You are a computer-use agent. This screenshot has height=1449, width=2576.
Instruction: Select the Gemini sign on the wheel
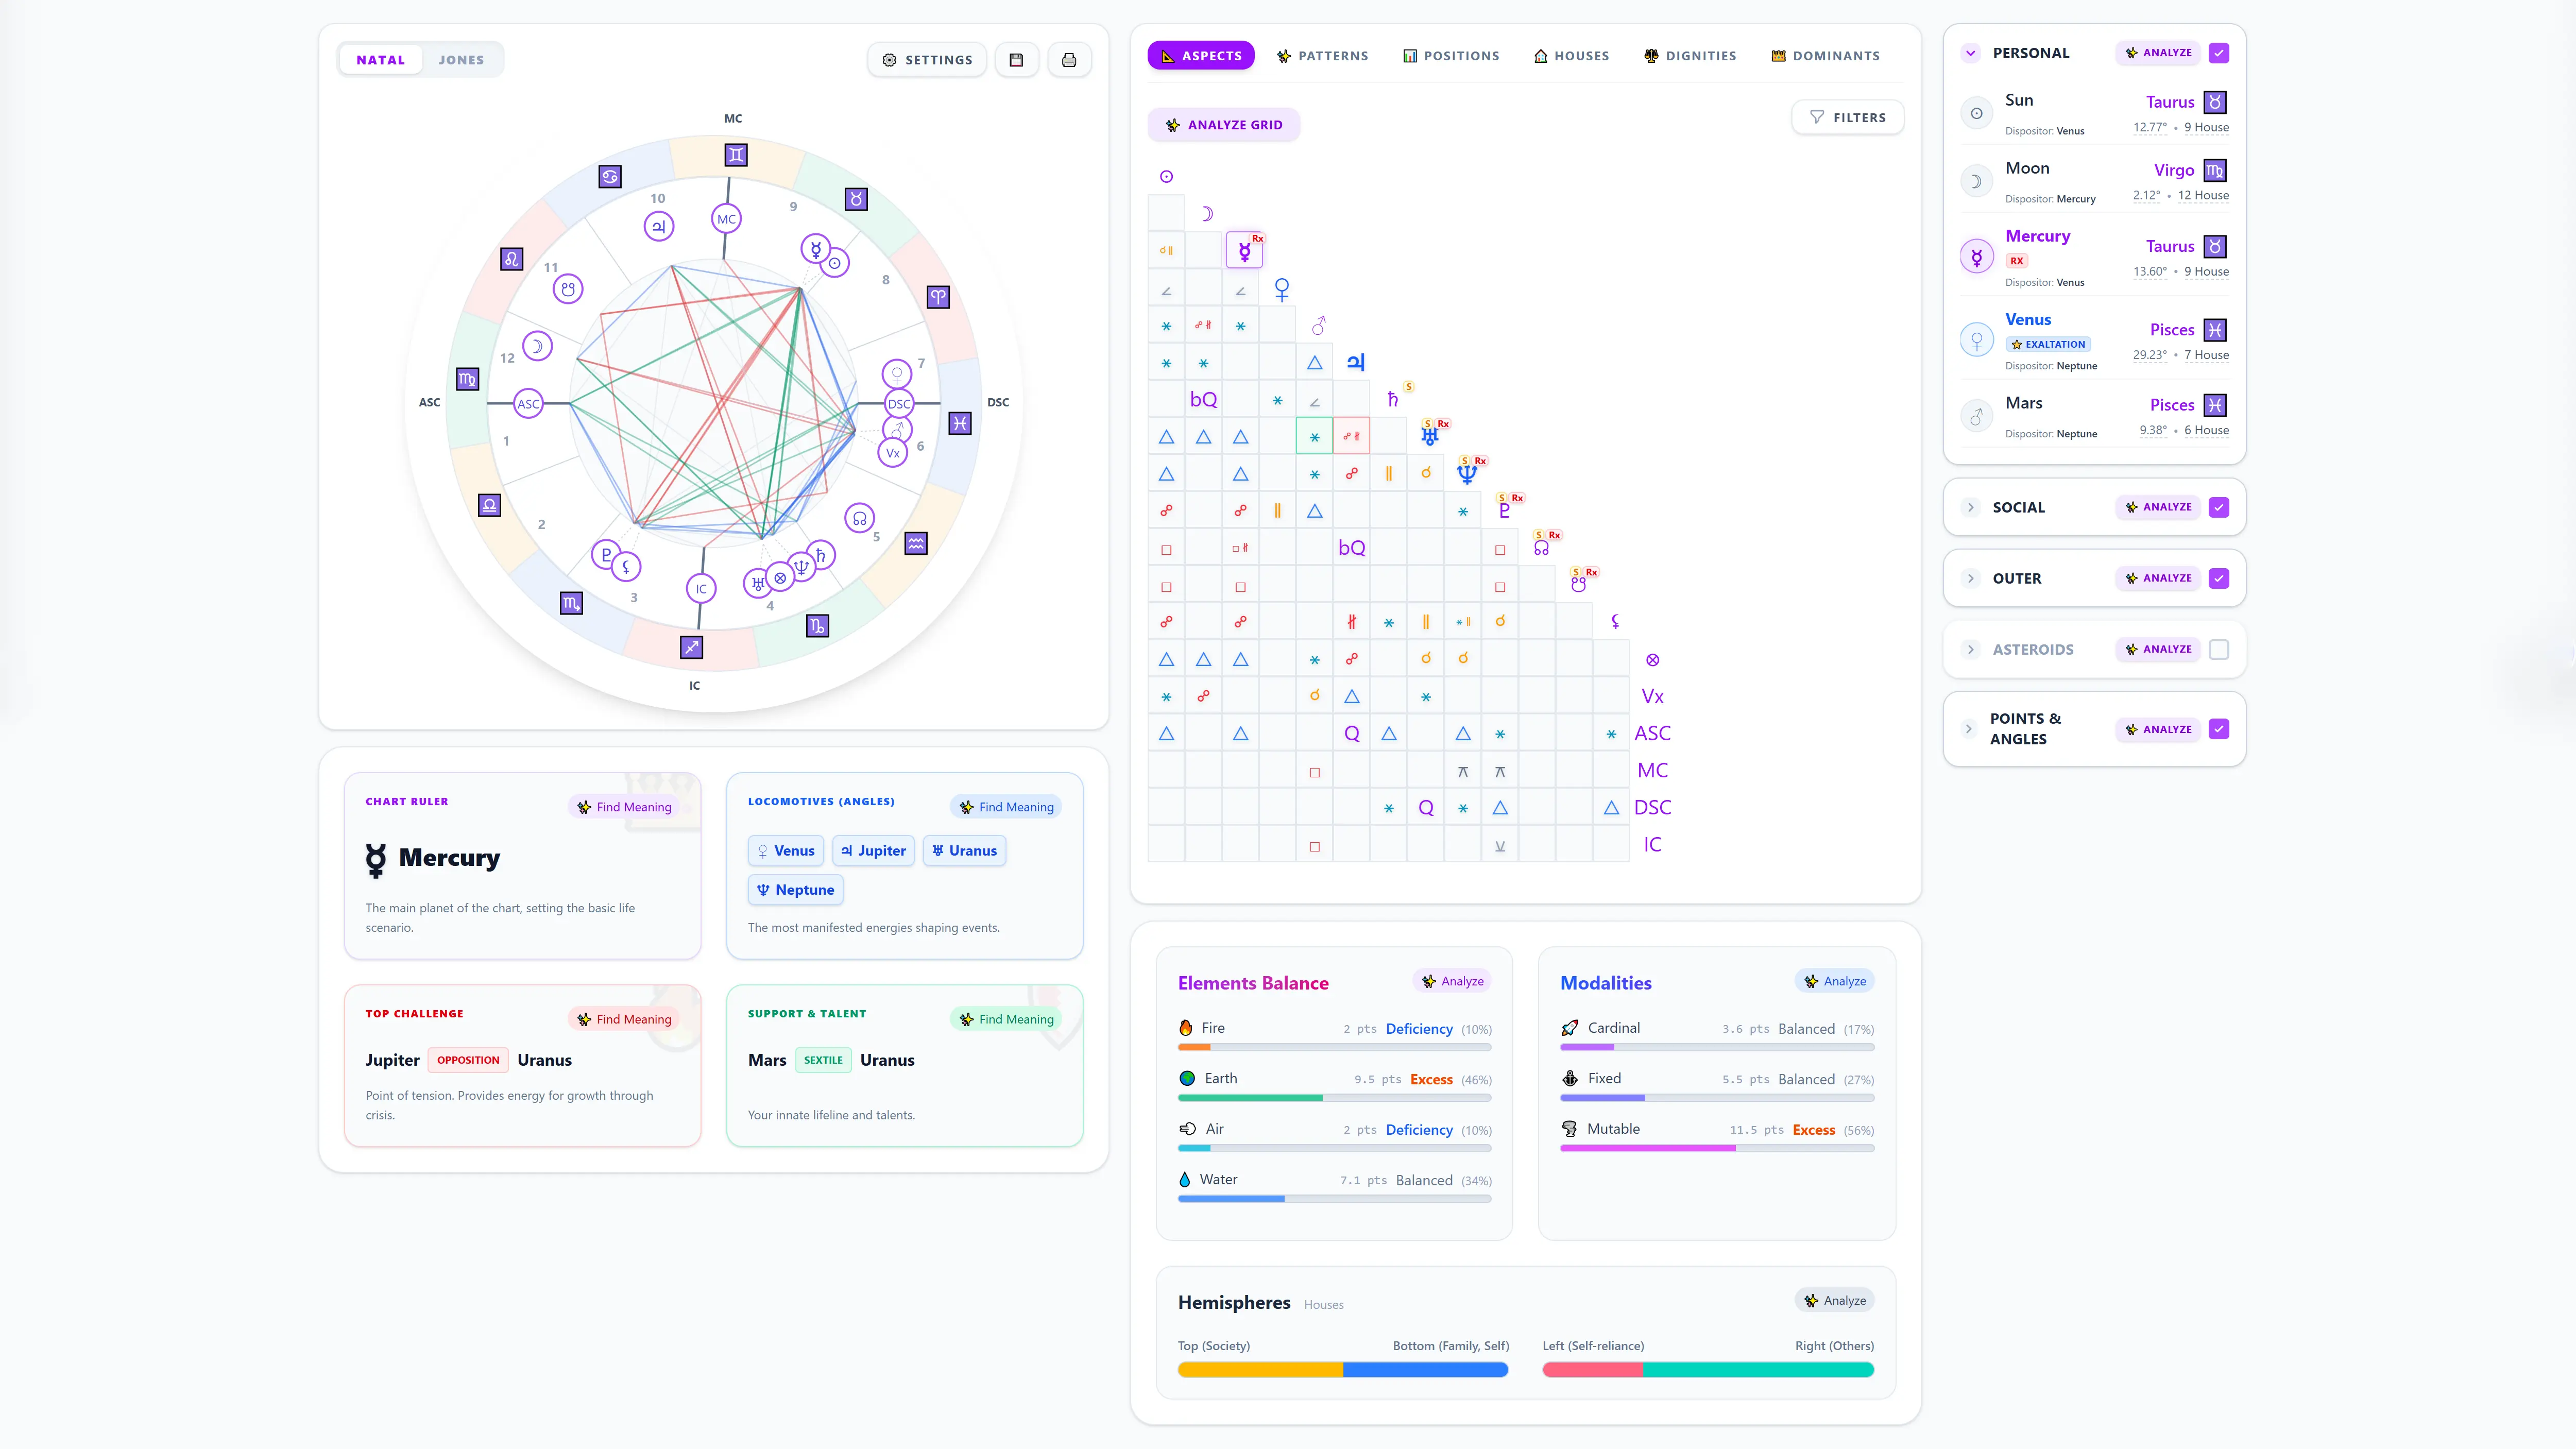coord(736,155)
